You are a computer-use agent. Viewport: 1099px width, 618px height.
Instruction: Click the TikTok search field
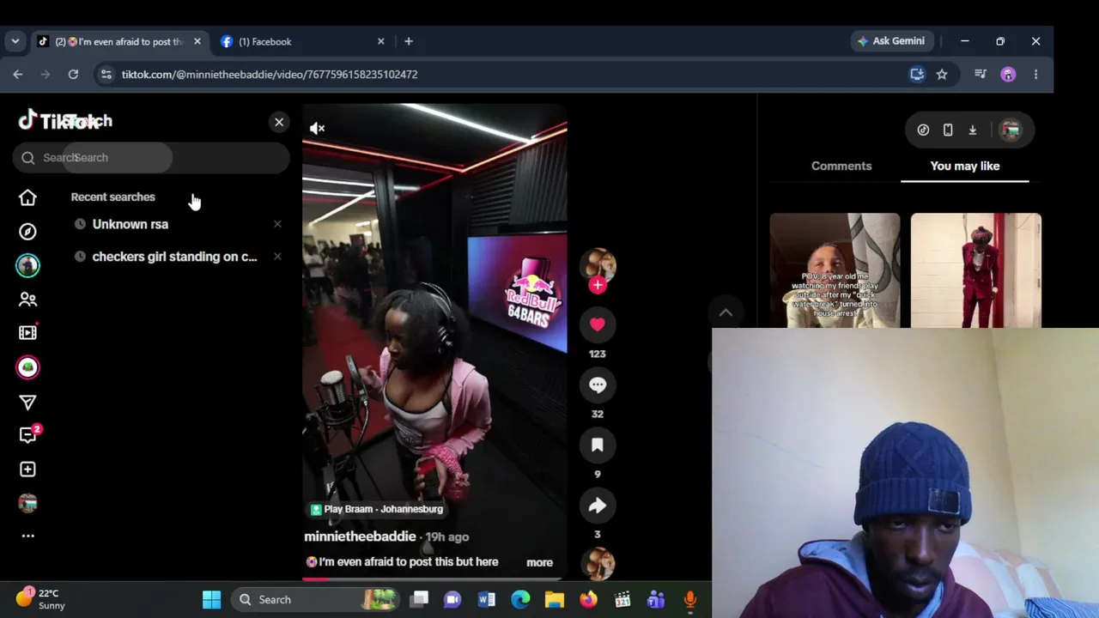(x=151, y=158)
